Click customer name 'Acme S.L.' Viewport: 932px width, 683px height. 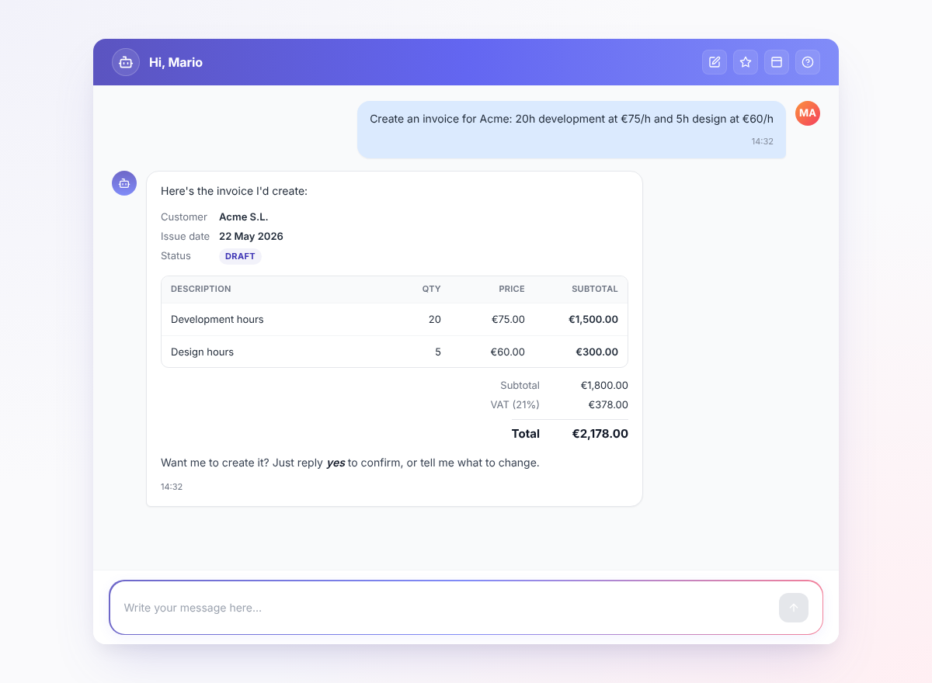click(x=244, y=217)
